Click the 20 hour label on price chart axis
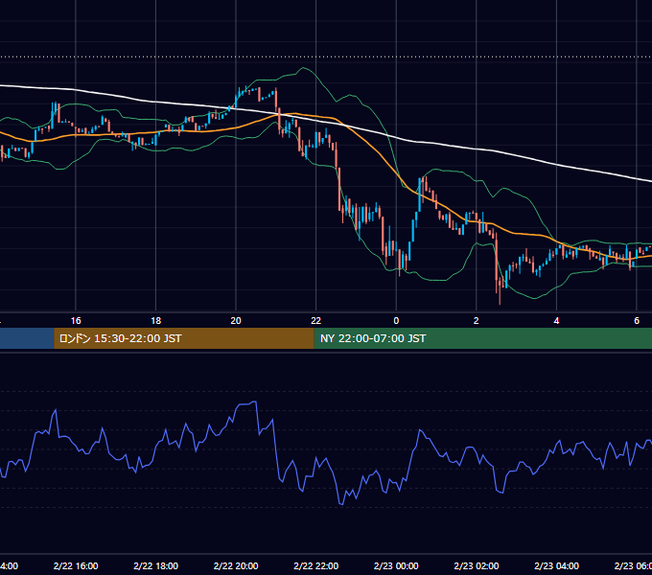The height and width of the screenshot is (575, 652). point(236,321)
